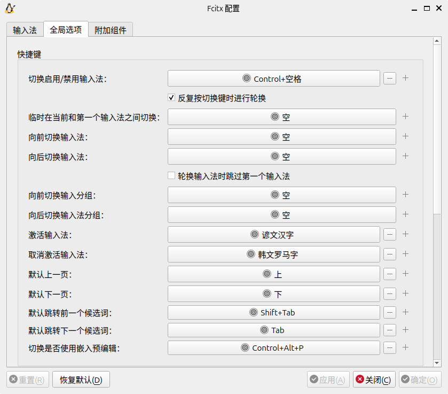Click the 默认跳转前一个候选词 label
This screenshot has width=448, height=394.
tap(70, 313)
